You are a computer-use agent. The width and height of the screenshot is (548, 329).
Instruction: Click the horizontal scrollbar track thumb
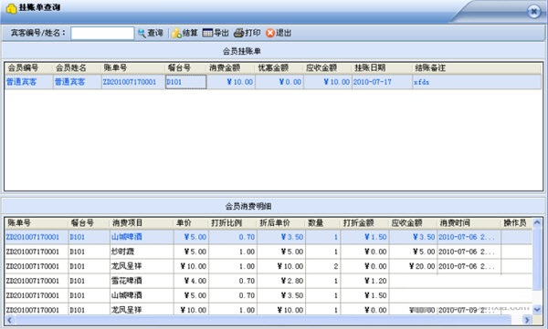click(x=263, y=320)
